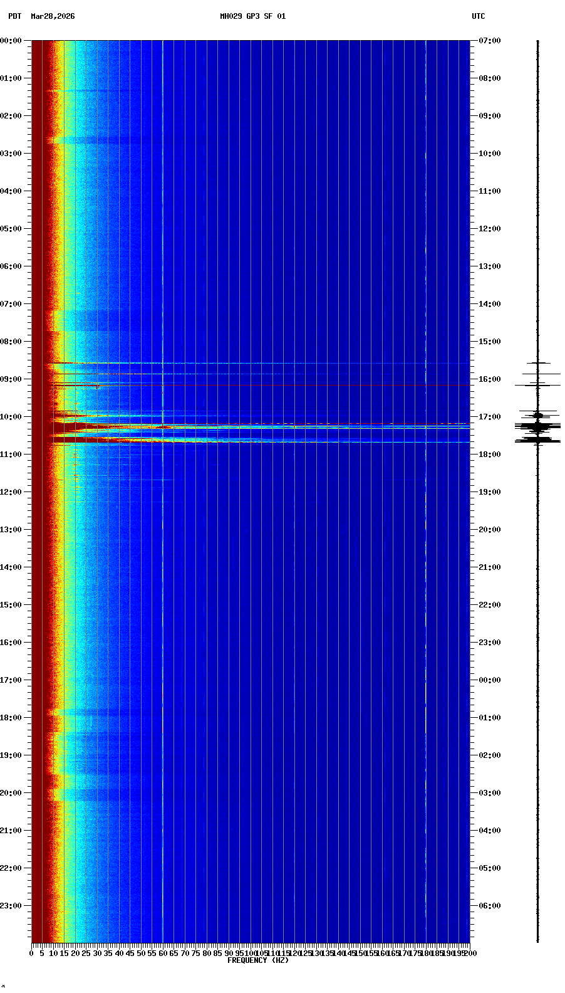Click the '08:00' UTC time label

pos(490,78)
